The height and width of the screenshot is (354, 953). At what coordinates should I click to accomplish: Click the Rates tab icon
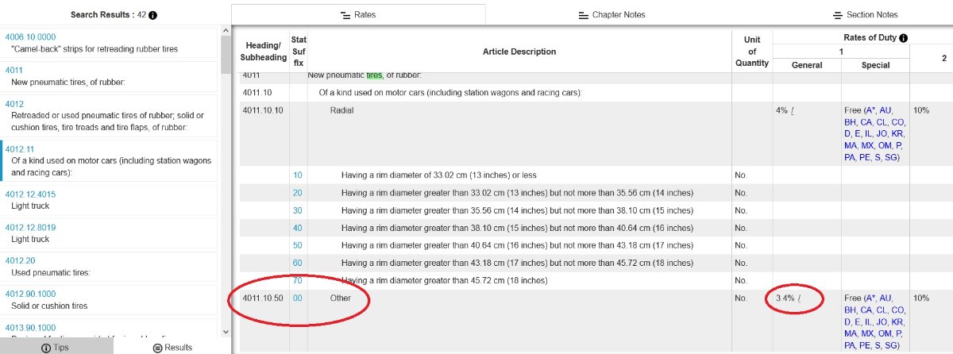(345, 15)
